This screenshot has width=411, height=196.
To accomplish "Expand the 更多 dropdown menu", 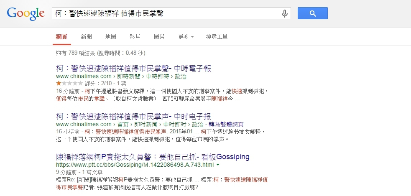I will pos(186,37).
